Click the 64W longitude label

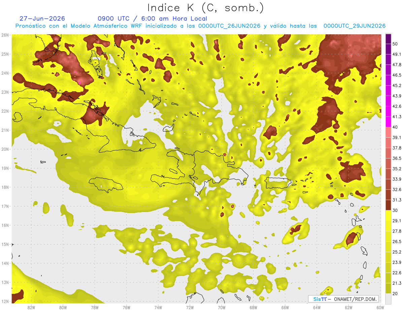pyautogui.click(x=317, y=307)
